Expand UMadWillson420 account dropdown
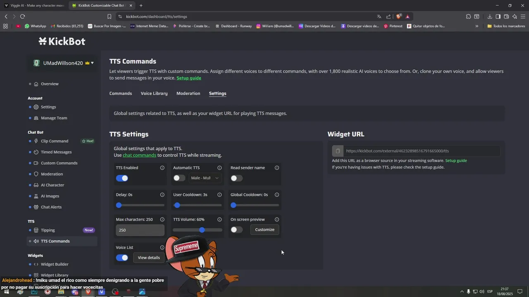The width and height of the screenshot is (529, 297). point(64,63)
